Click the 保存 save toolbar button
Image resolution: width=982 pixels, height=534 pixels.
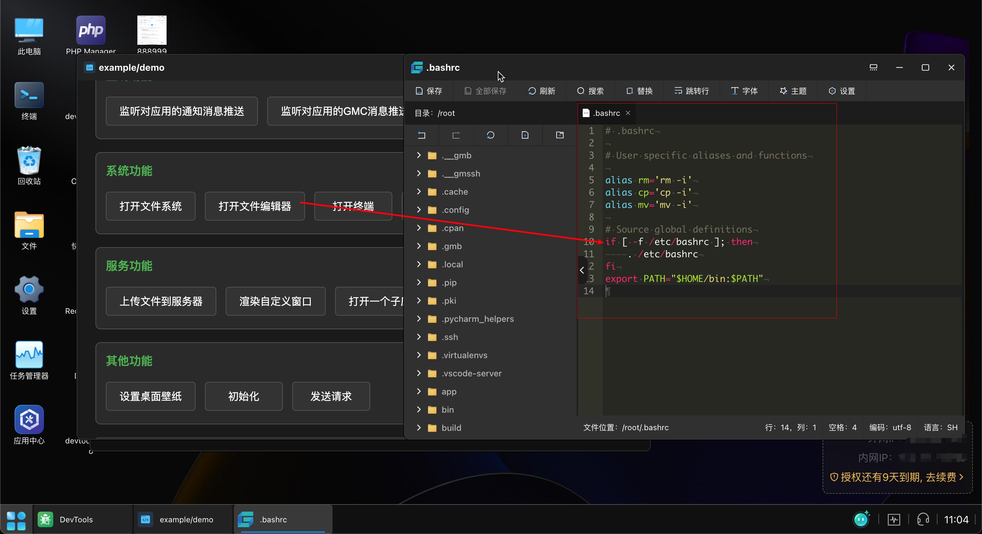pos(428,91)
